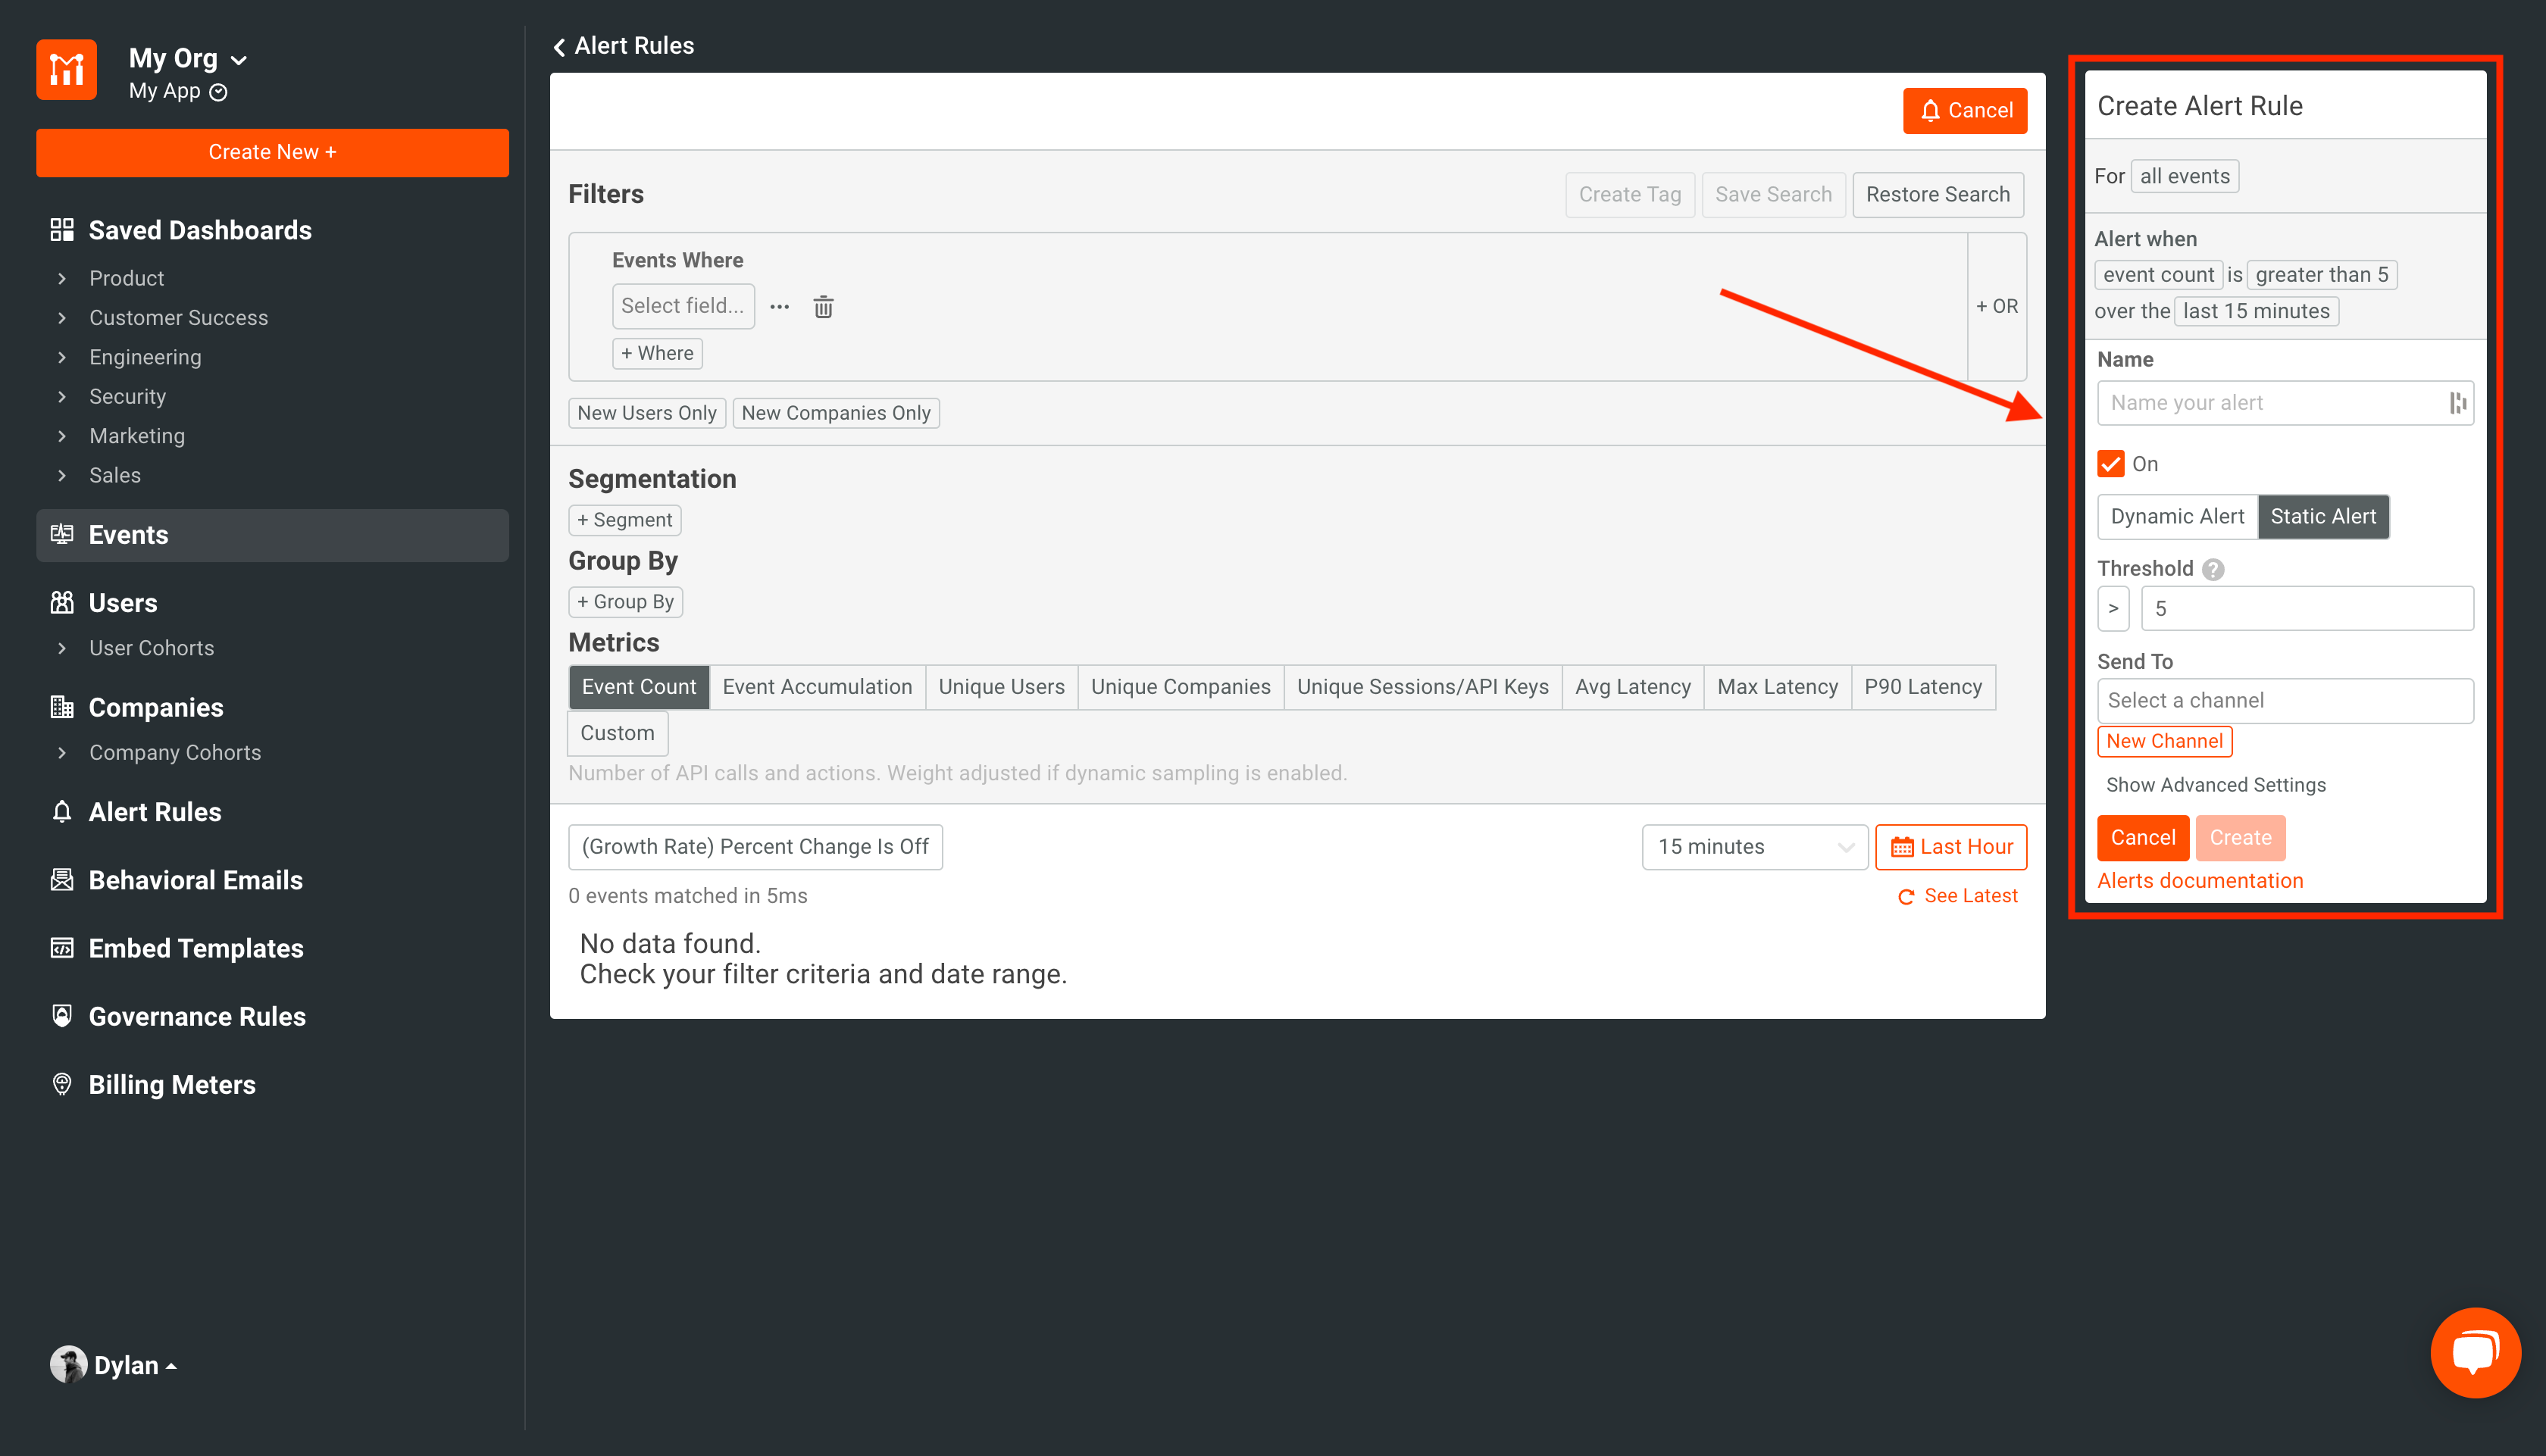2546x1456 pixels.
Task: Delete the filter with the trash icon
Action: click(823, 307)
